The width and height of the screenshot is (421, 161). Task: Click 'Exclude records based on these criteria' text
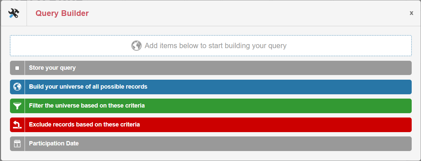click(84, 125)
